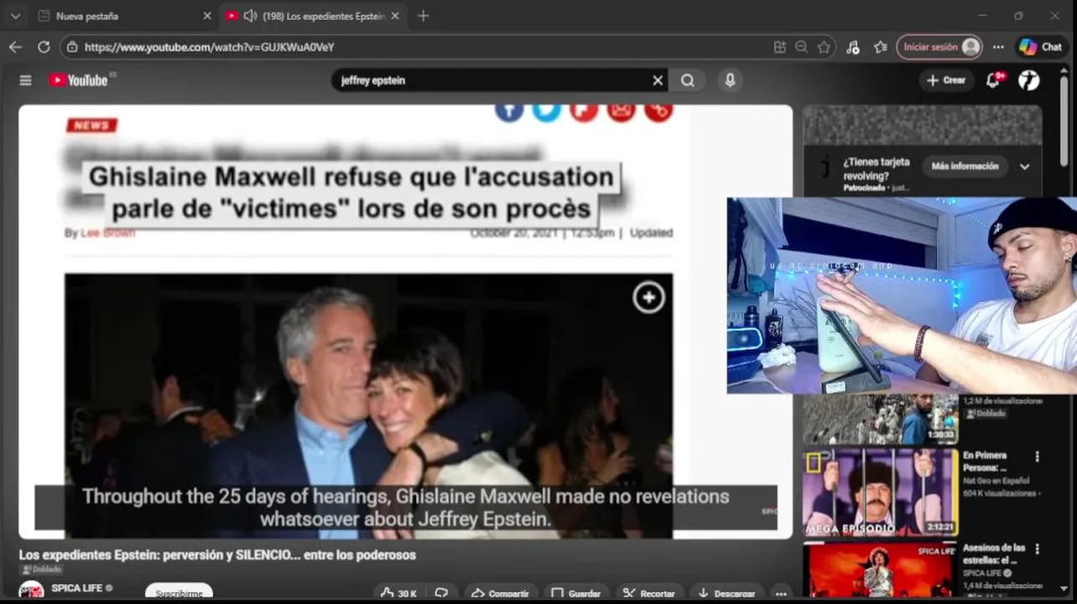View site information lock icon

point(73,47)
